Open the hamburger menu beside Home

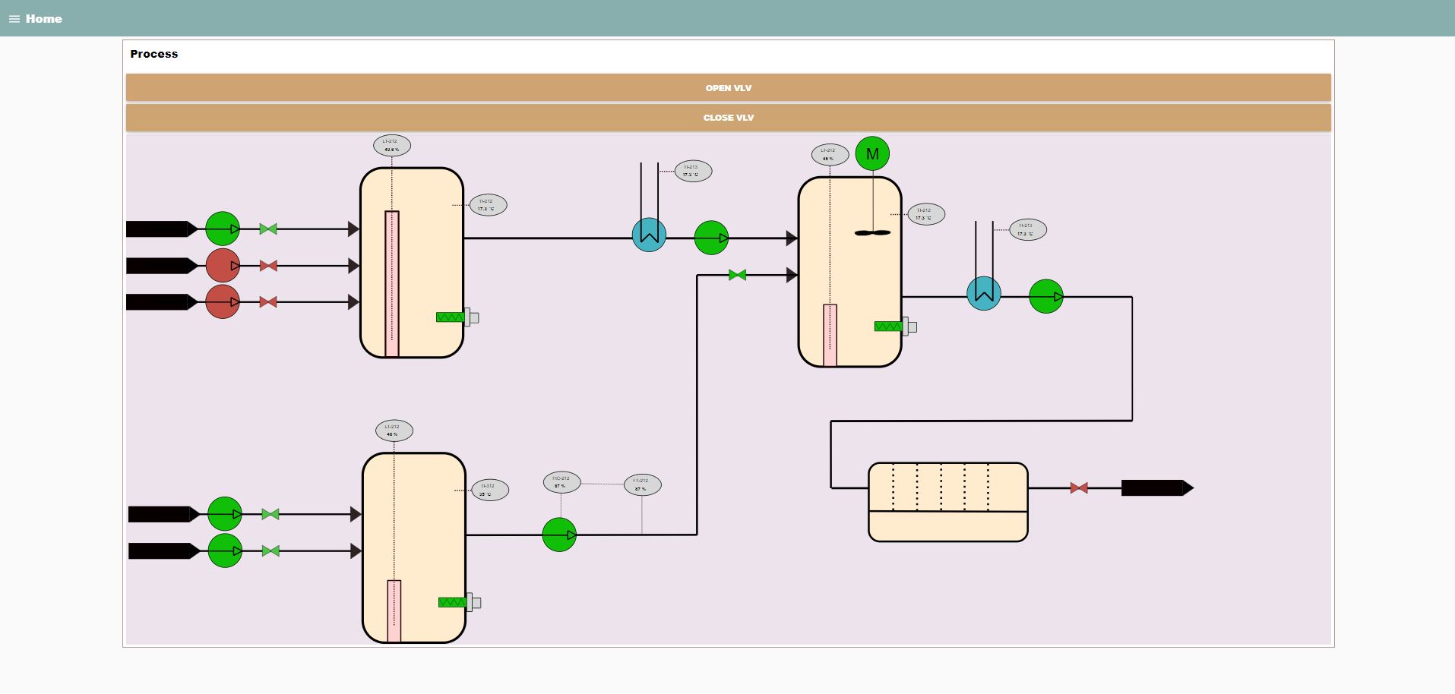coord(14,19)
